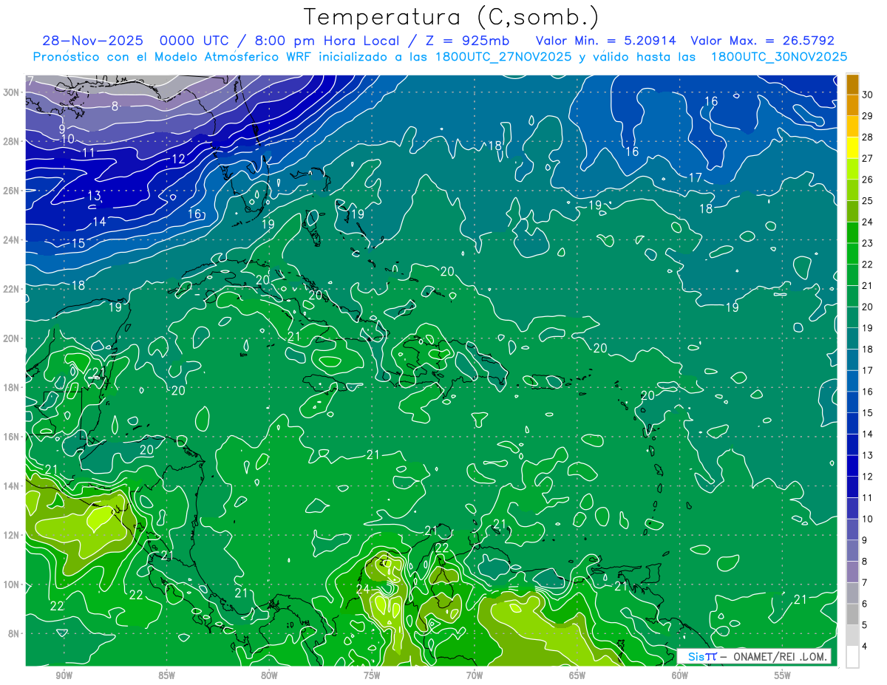Click the "18N" latitude axis label
This screenshot has height=685, width=887.
pyautogui.click(x=12, y=387)
